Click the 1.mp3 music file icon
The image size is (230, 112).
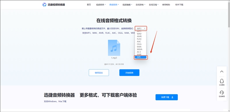pyautogui.click(x=114, y=48)
